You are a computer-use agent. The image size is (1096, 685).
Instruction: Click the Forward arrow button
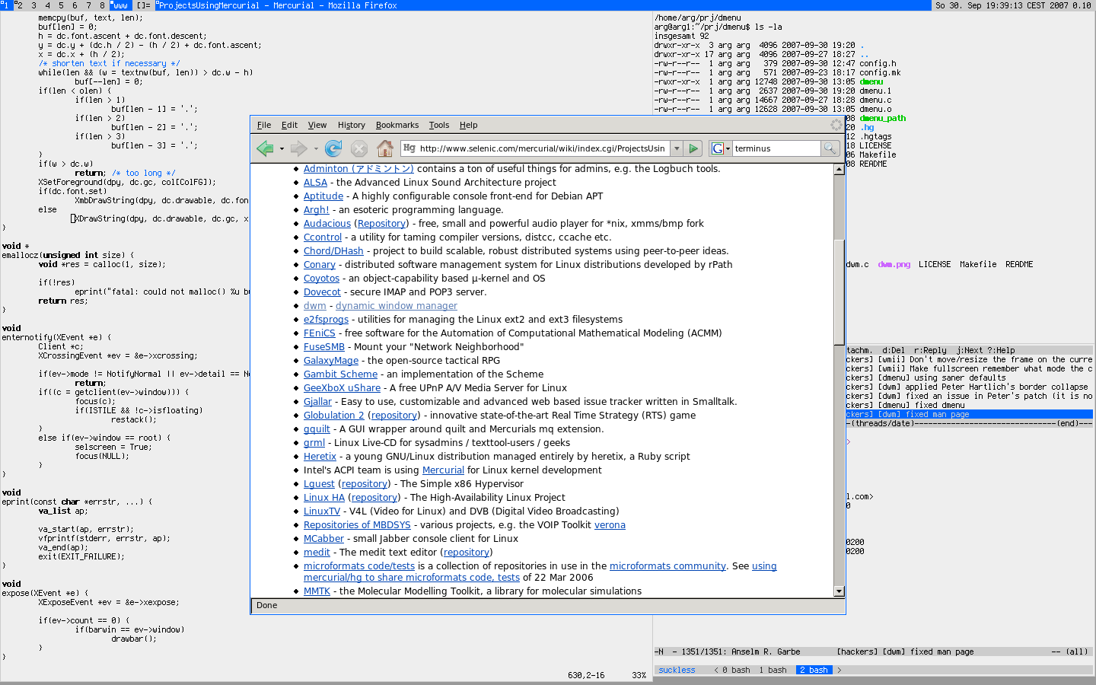point(298,148)
